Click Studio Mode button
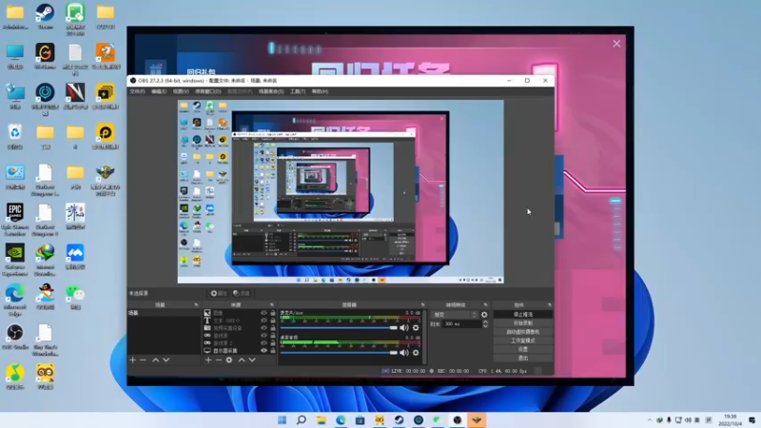 [x=522, y=340]
